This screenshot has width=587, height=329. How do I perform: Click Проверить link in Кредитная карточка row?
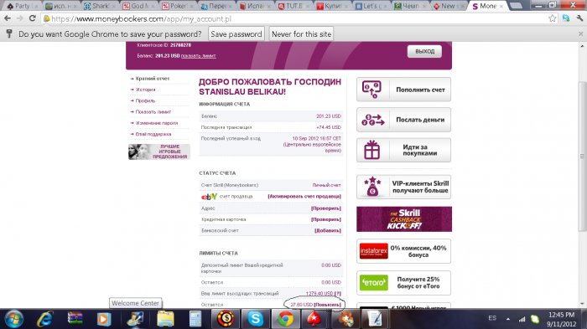pos(326,219)
